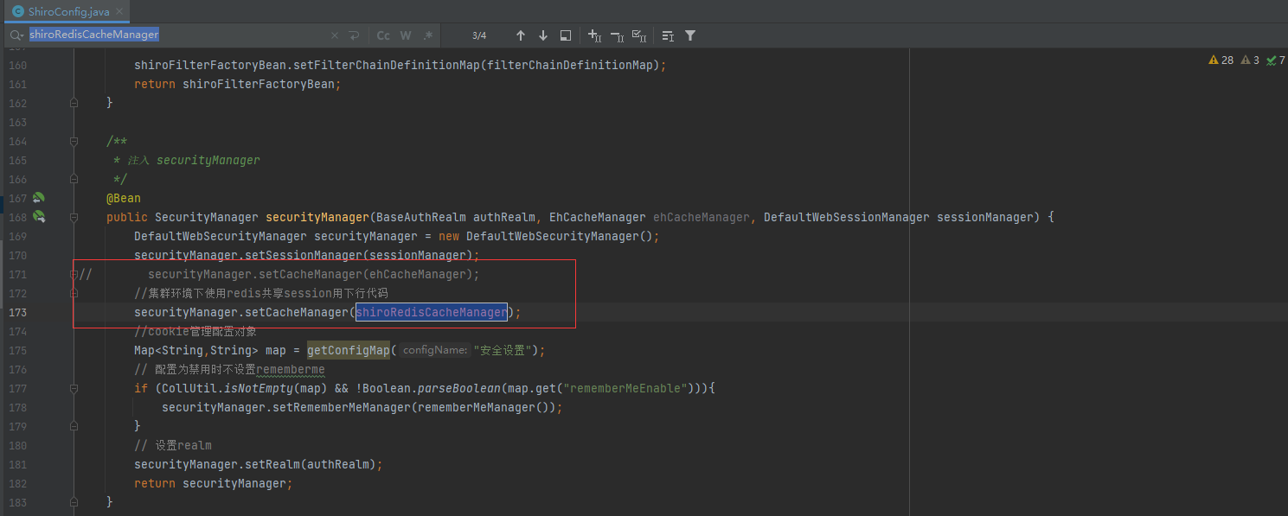Image resolution: width=1288 pixels, height=516 pixels.
Task: Click inside the shiroRedisCacheManager search field
Action: point(216,35)
